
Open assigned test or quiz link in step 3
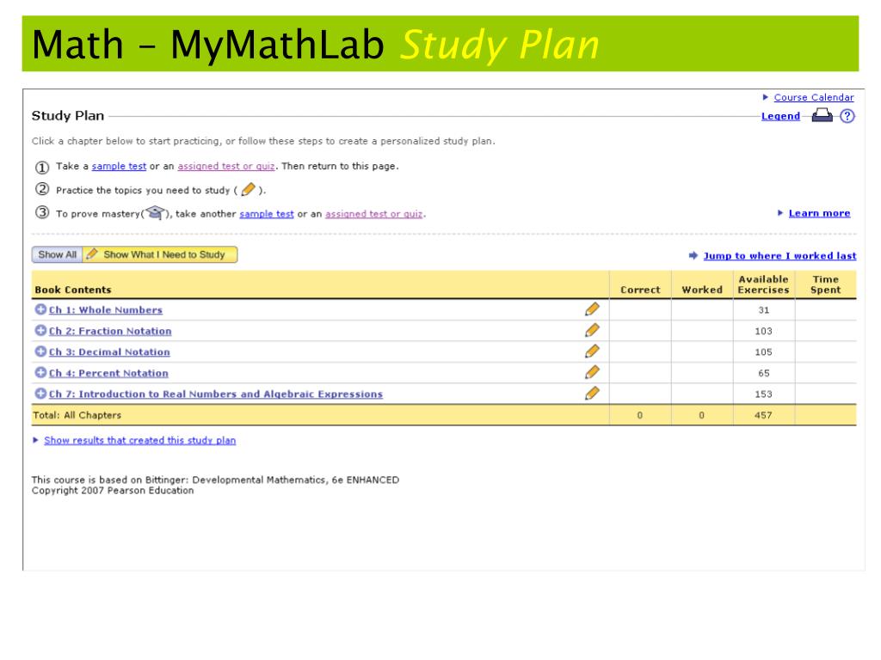tap(373, 214)
